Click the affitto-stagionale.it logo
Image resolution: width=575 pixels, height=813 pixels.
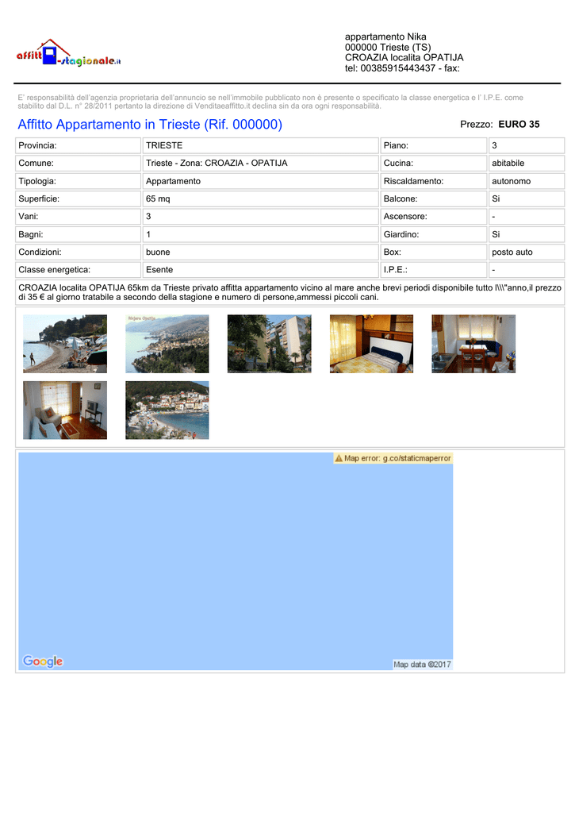(68, 53)
